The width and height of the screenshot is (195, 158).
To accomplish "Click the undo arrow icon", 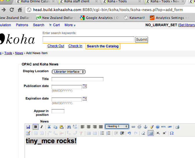I will [x=129, y=133].
